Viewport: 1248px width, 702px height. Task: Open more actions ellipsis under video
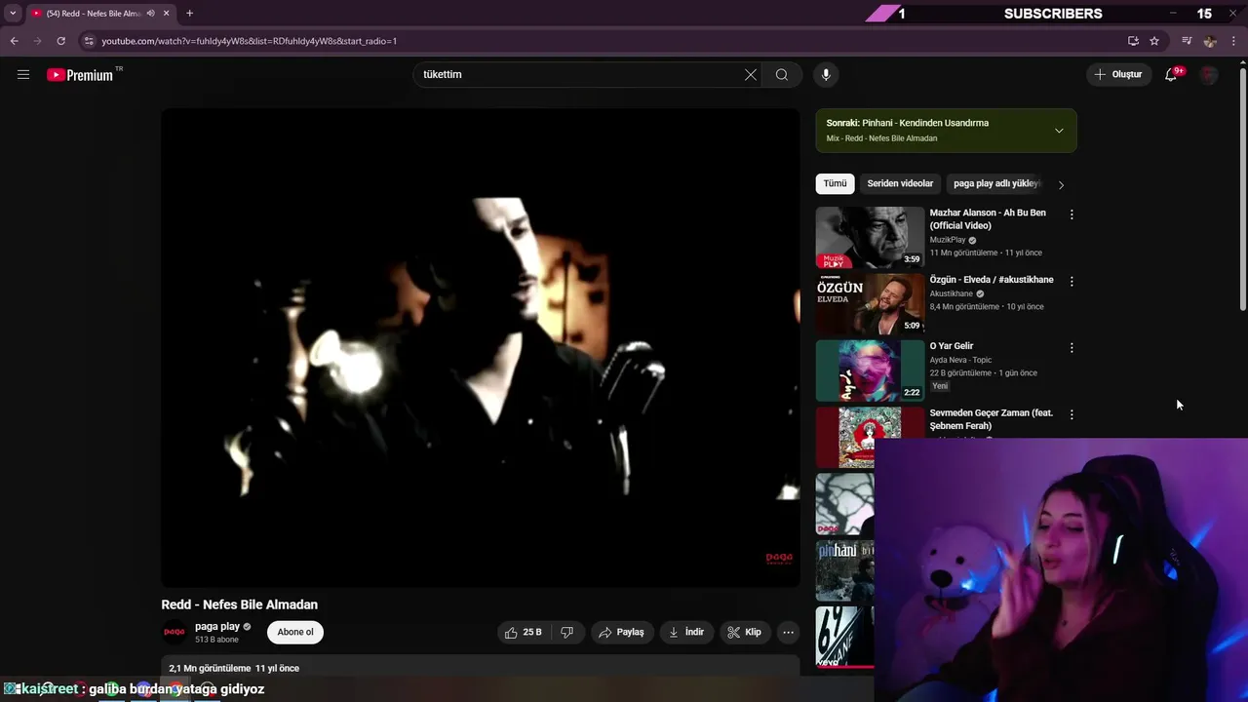coord(788,632)
